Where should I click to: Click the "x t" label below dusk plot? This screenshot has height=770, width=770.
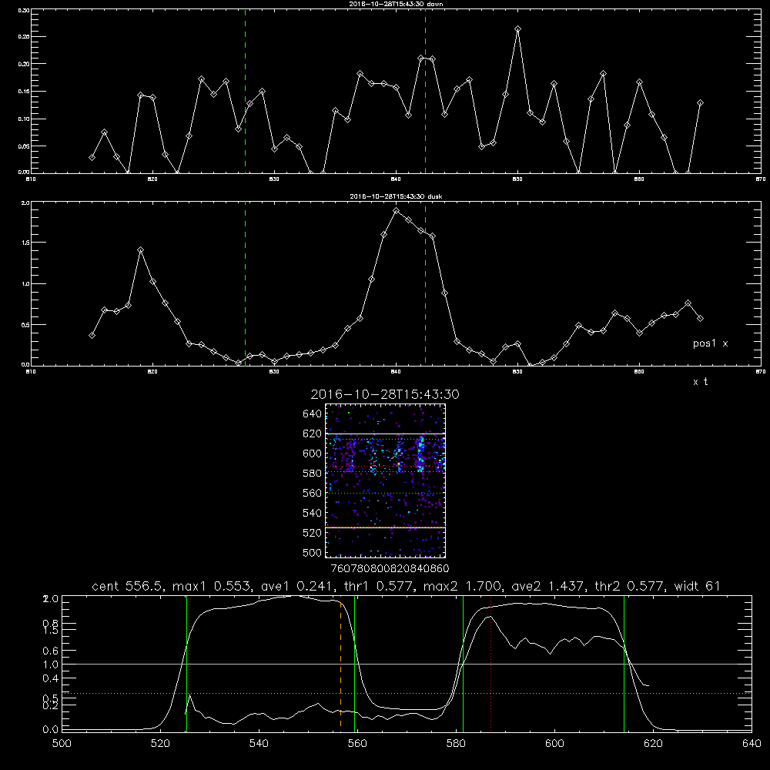(700, 382)
